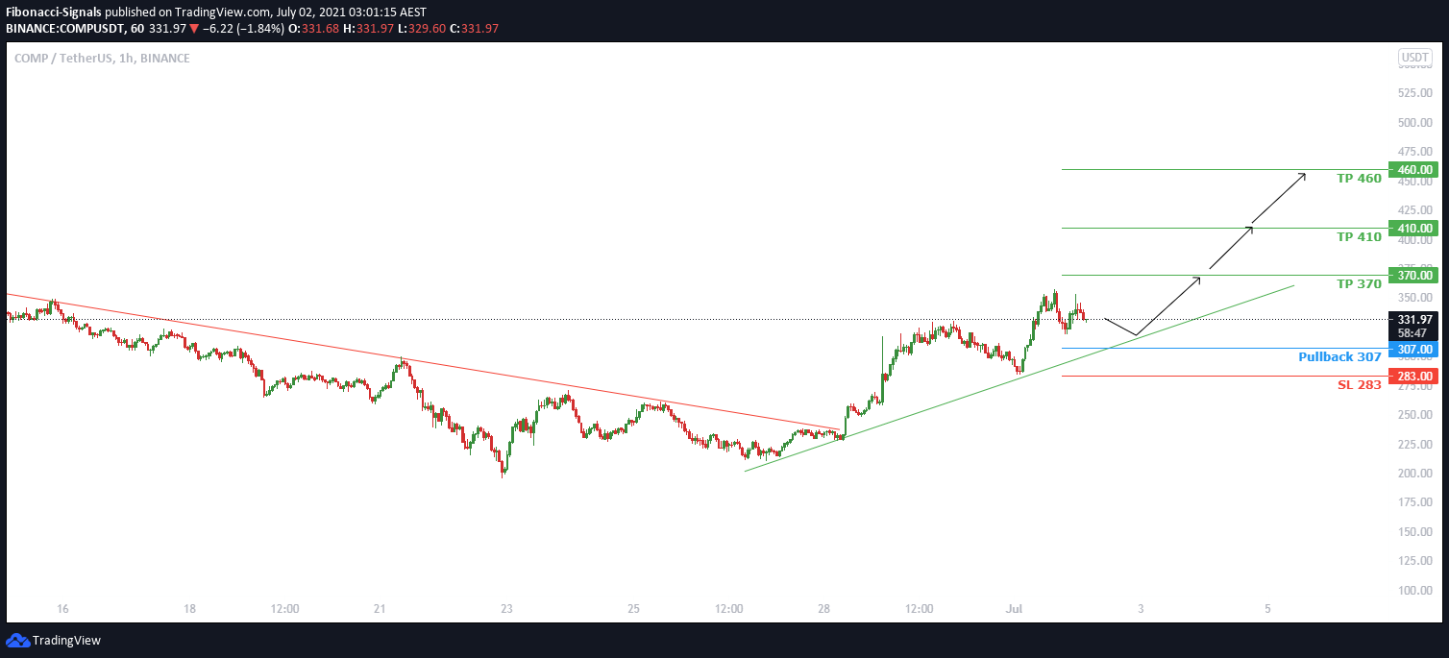Screen dimensions: 1449x658
Task: Click the TradingView cloud logo icon
Action: [17, 640]
